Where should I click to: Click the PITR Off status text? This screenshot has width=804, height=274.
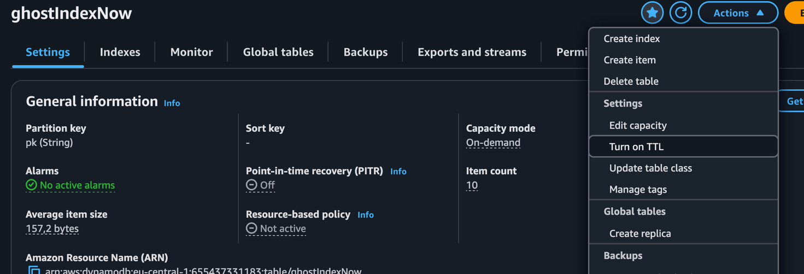pos(267,185)
